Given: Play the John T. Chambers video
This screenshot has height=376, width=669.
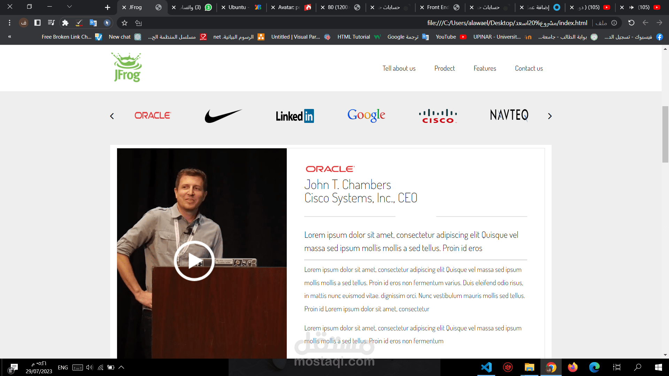Looking at the screenshot, I should pyautogui.click(x=194, y=261).
